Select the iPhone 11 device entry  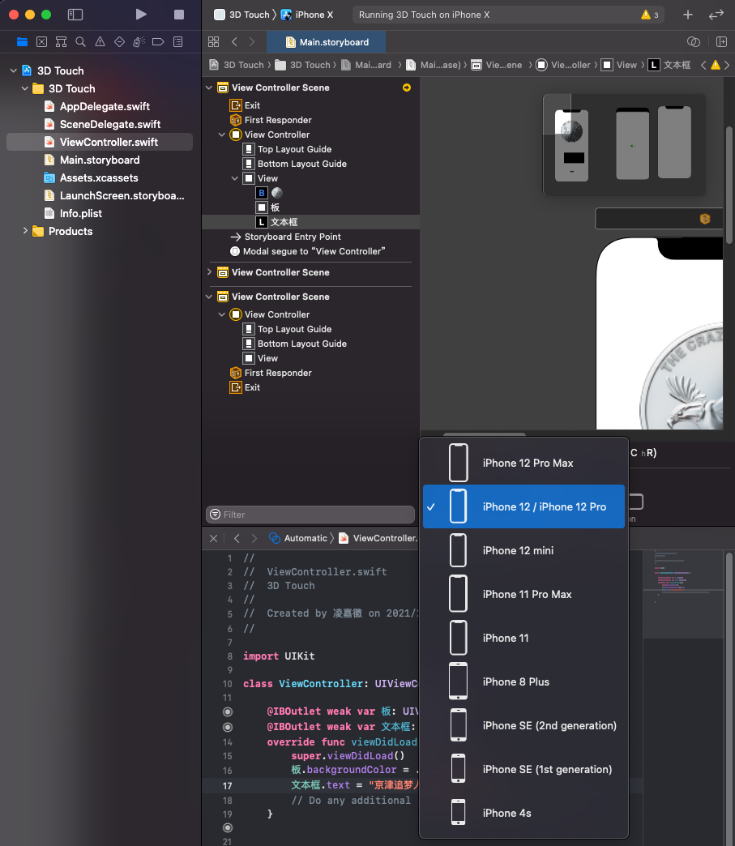click(x=523, y=638)
